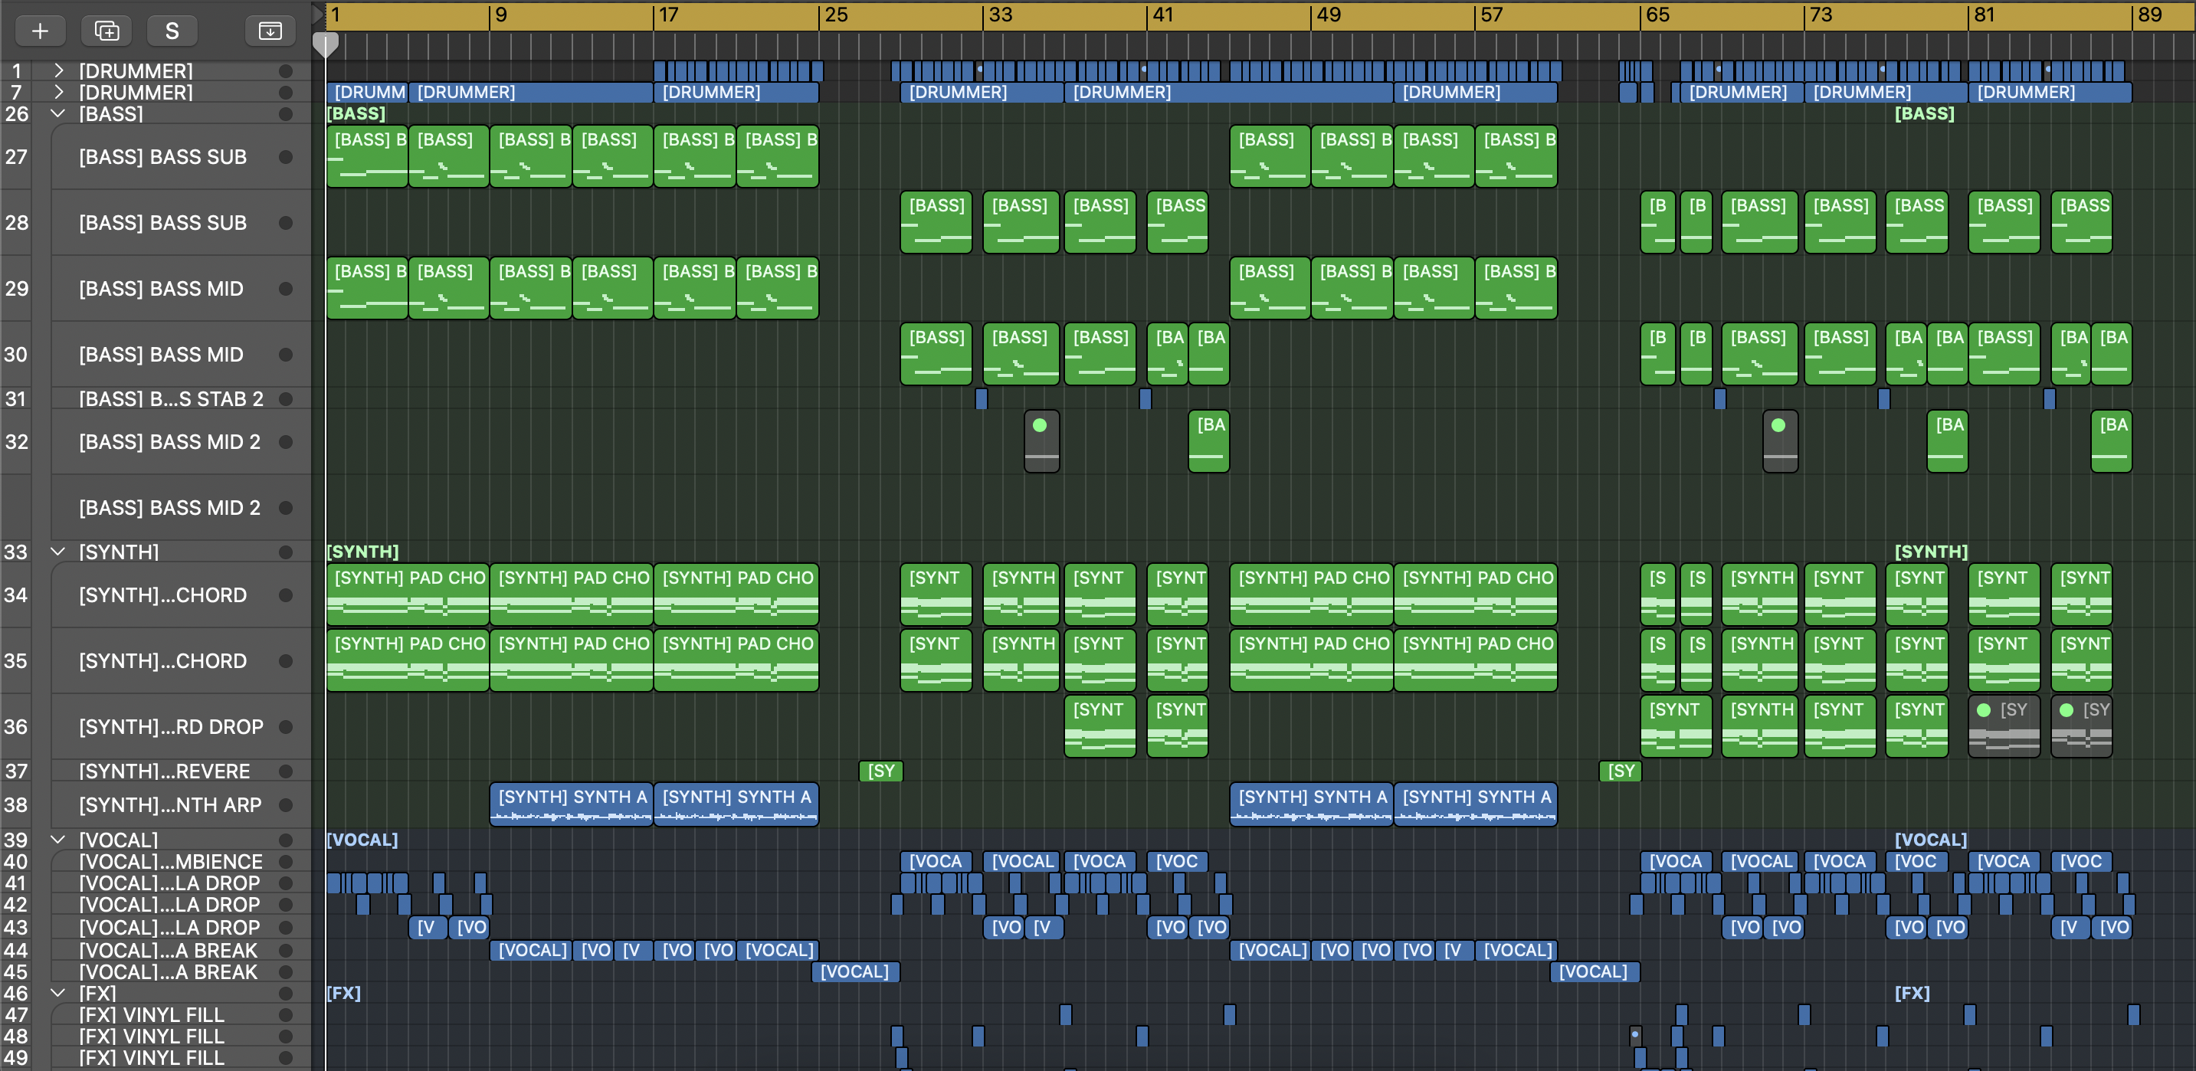Toggle the track 1 [DRUMMER] enable dot

(x=286, y=70)
